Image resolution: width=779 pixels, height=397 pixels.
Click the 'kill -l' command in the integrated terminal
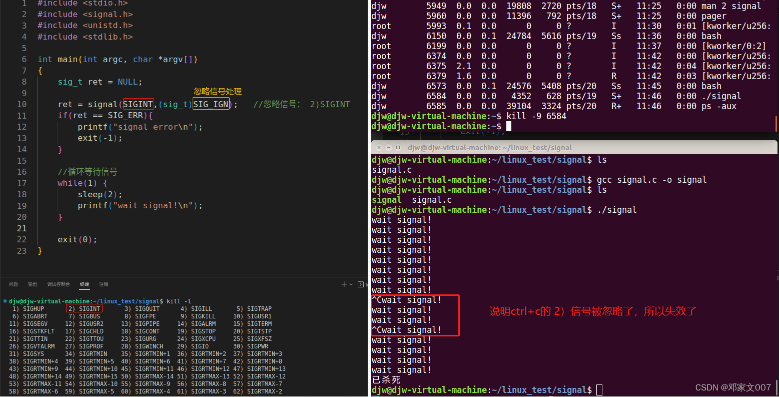(x=179, y=301)
